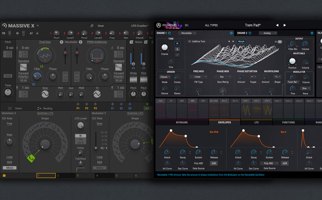
Task: Select the question mark random LFO shape in Modulator 4
Action: point(59,158)
